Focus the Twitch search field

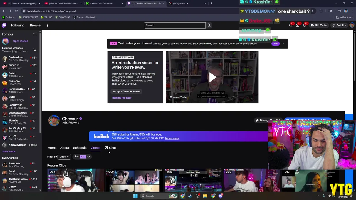[175, 25]
